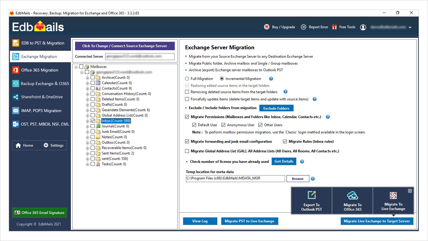Expand the Contacts folder node

pyautogui.click(x=88, y=88)
